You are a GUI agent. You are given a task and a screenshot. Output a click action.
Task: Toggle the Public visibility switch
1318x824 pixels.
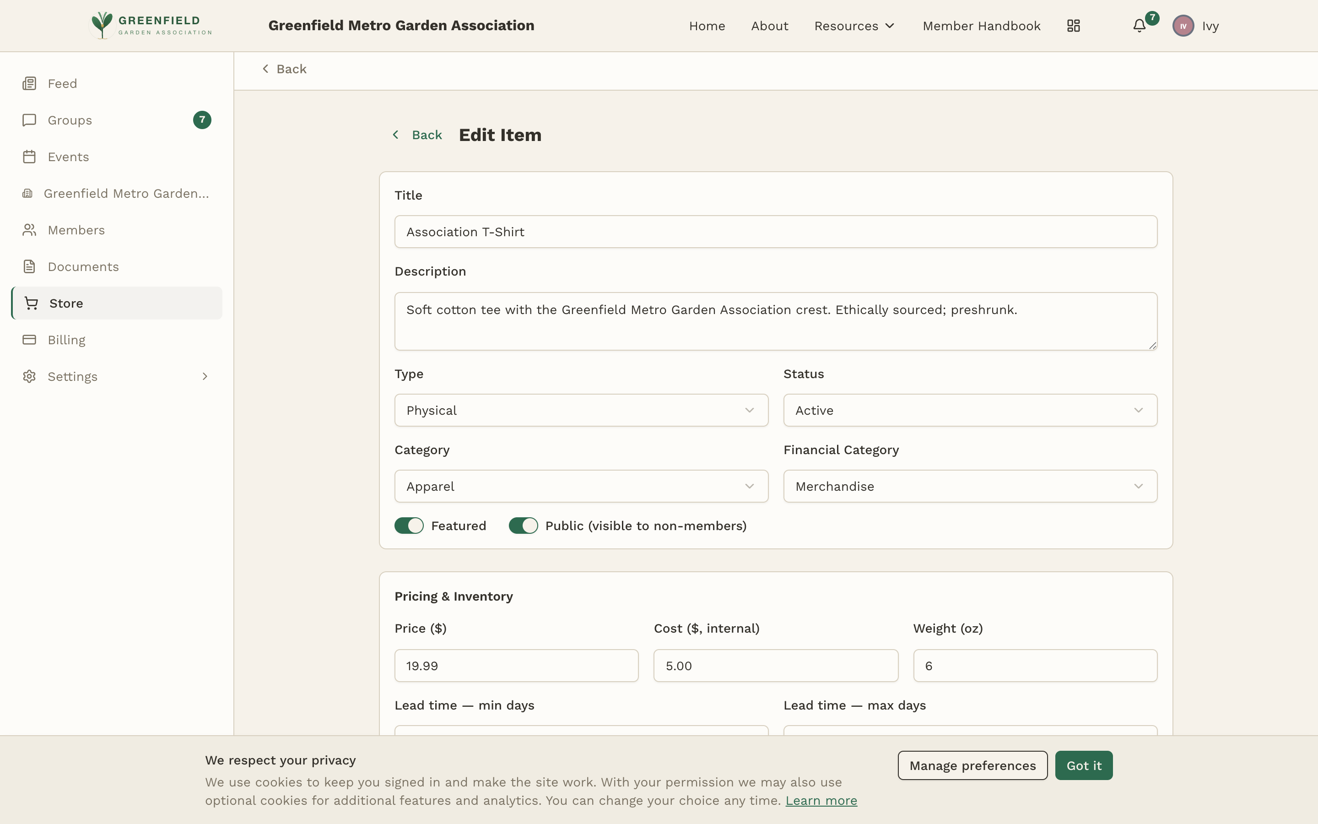click(x=524, y=526)
